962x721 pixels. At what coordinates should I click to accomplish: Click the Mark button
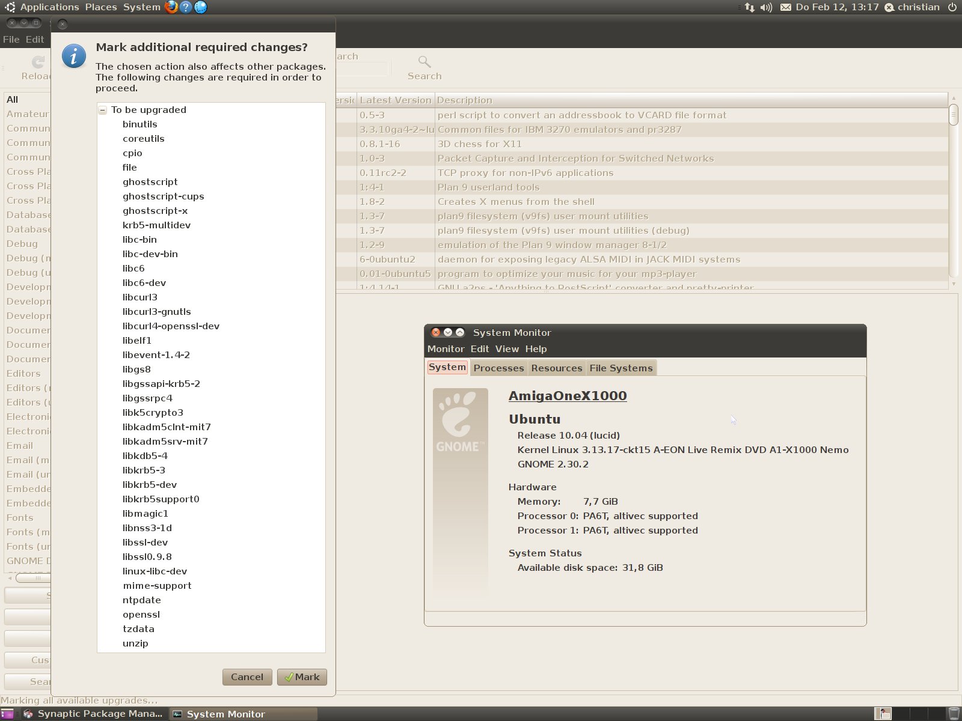coord(302,677)
